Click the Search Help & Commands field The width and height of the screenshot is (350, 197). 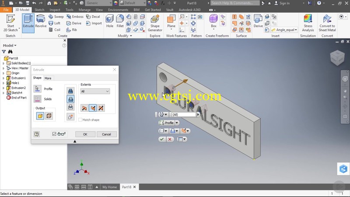tap(235, 3)
